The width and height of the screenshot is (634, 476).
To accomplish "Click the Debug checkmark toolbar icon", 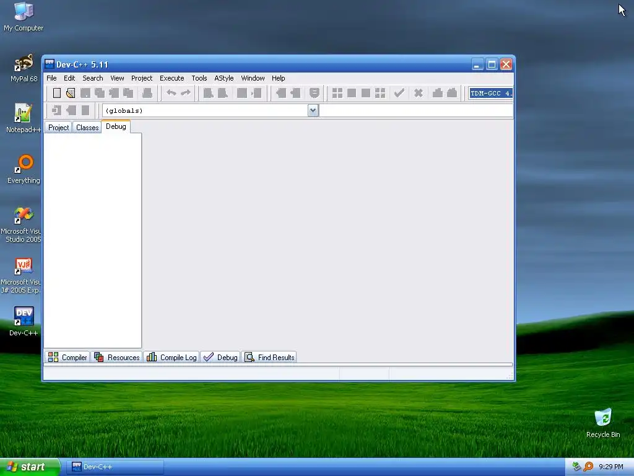I will [399, 93].
